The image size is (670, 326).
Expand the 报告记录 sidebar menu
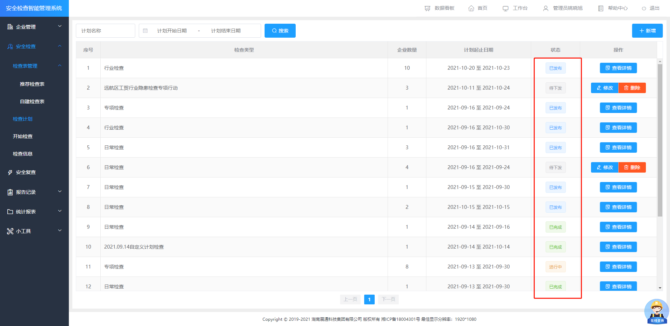click(x=34, y=192)
